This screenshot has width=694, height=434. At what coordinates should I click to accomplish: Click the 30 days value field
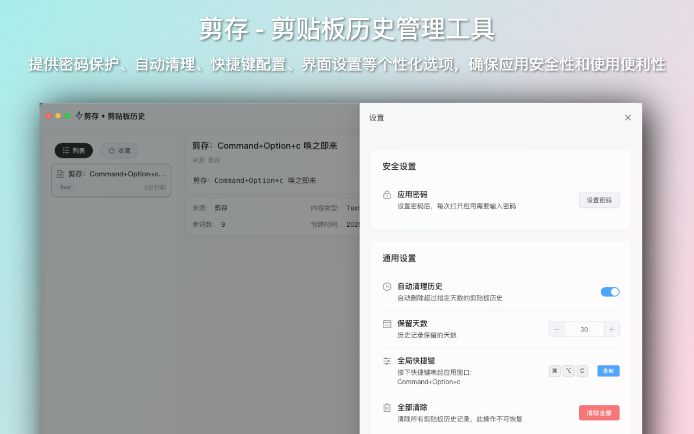pos(584,329)
